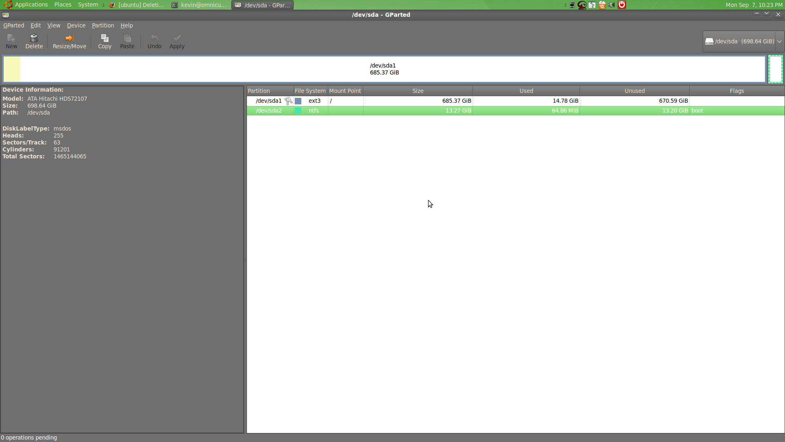Switch to the kevin@omnicu terminal window
Viewport: 785px width, 442px height.
tap(199, 5)
